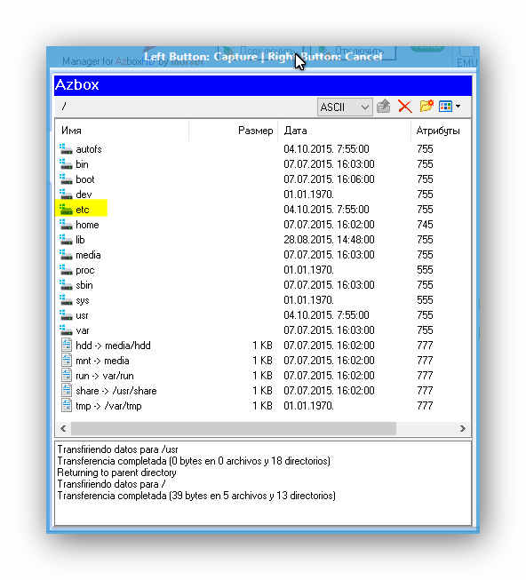Click the parent directory up icon
The width and height of the screenshot is (526, 580).
(x=384, y=107)
